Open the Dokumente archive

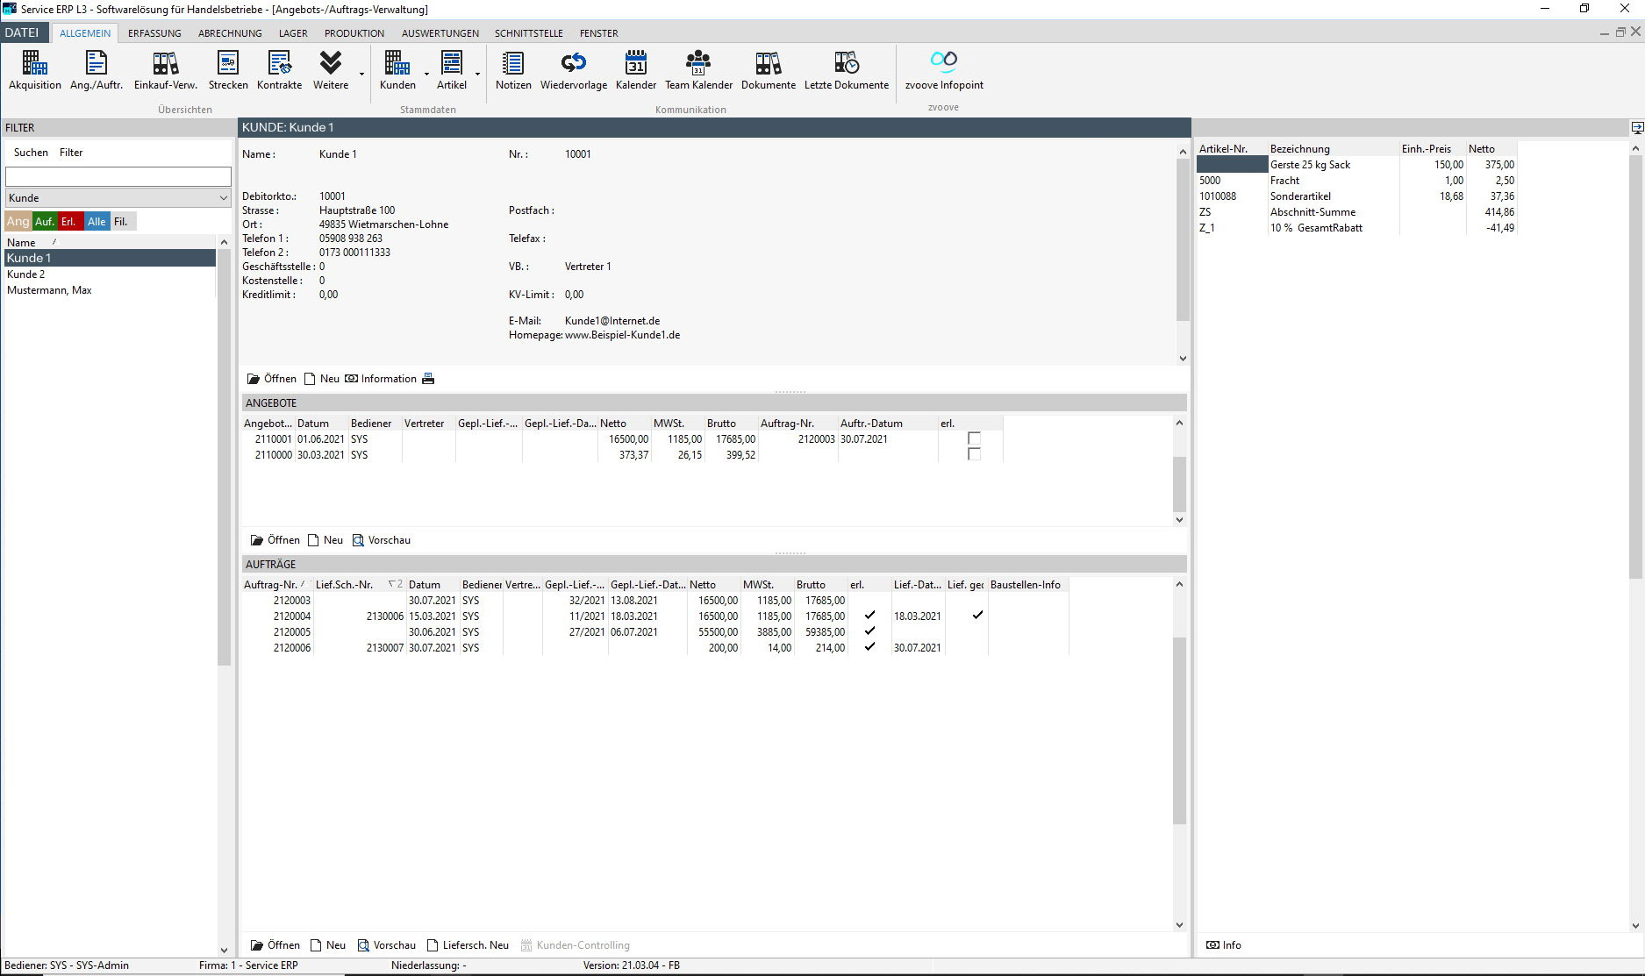[769, 70]
